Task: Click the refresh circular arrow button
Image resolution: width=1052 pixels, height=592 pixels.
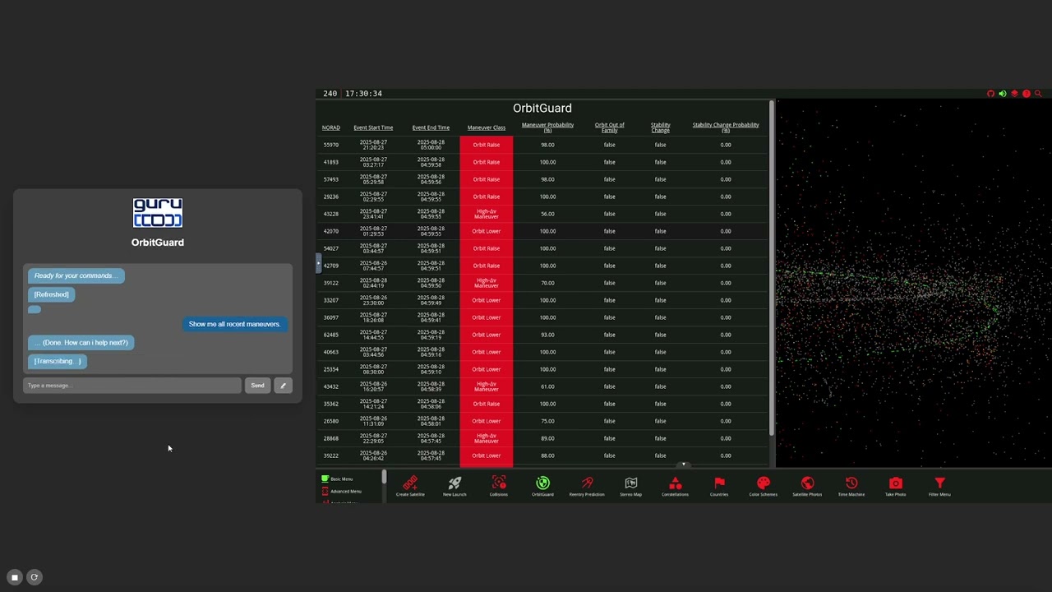Action: point(35,577)
